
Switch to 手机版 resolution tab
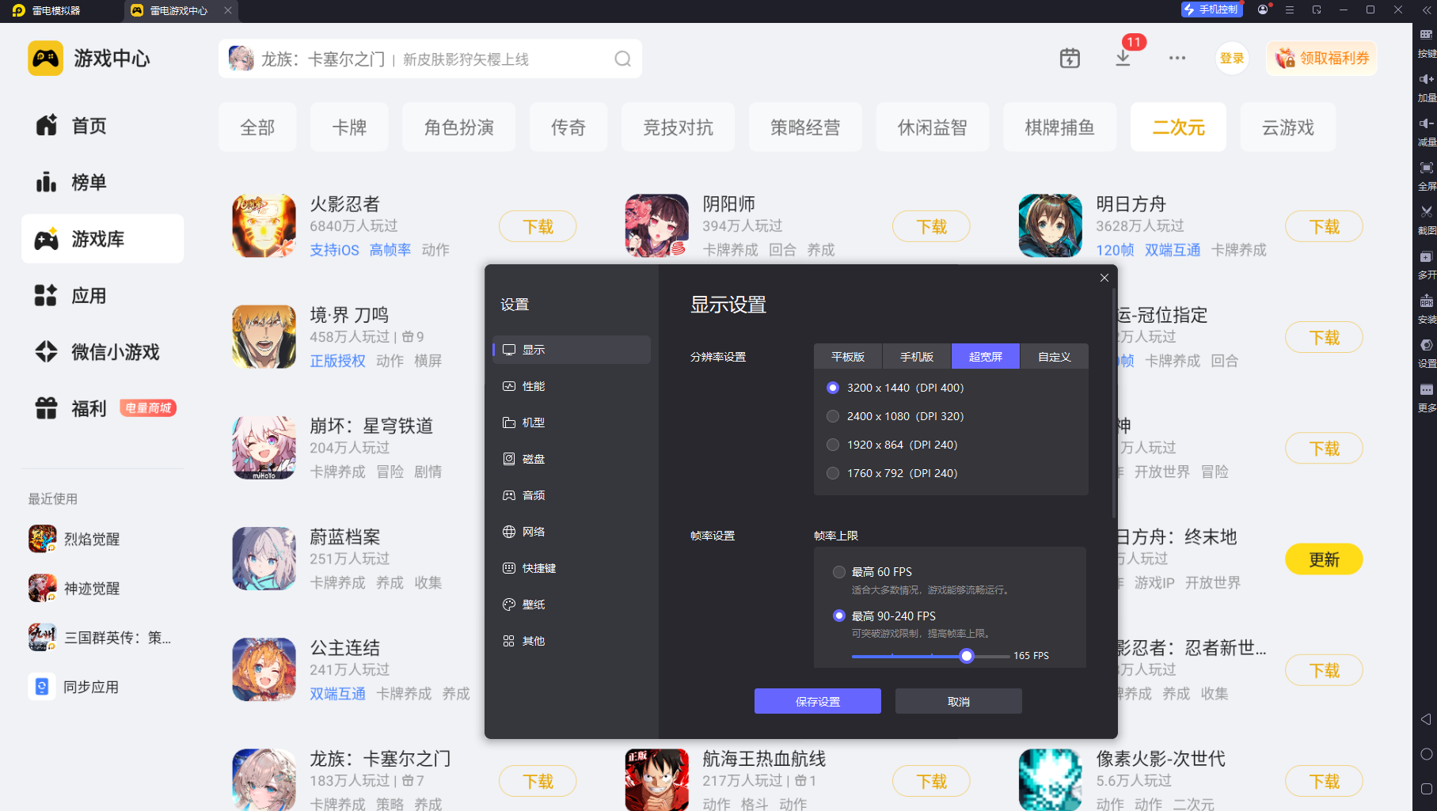917,357
